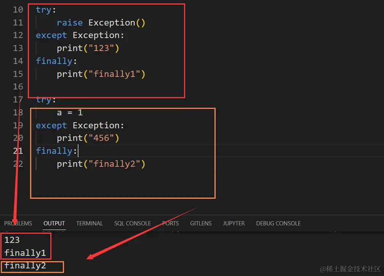This screenshot has width=384, height=276.
Task: Click the '123' output line
Action: [x=12, y=240]
